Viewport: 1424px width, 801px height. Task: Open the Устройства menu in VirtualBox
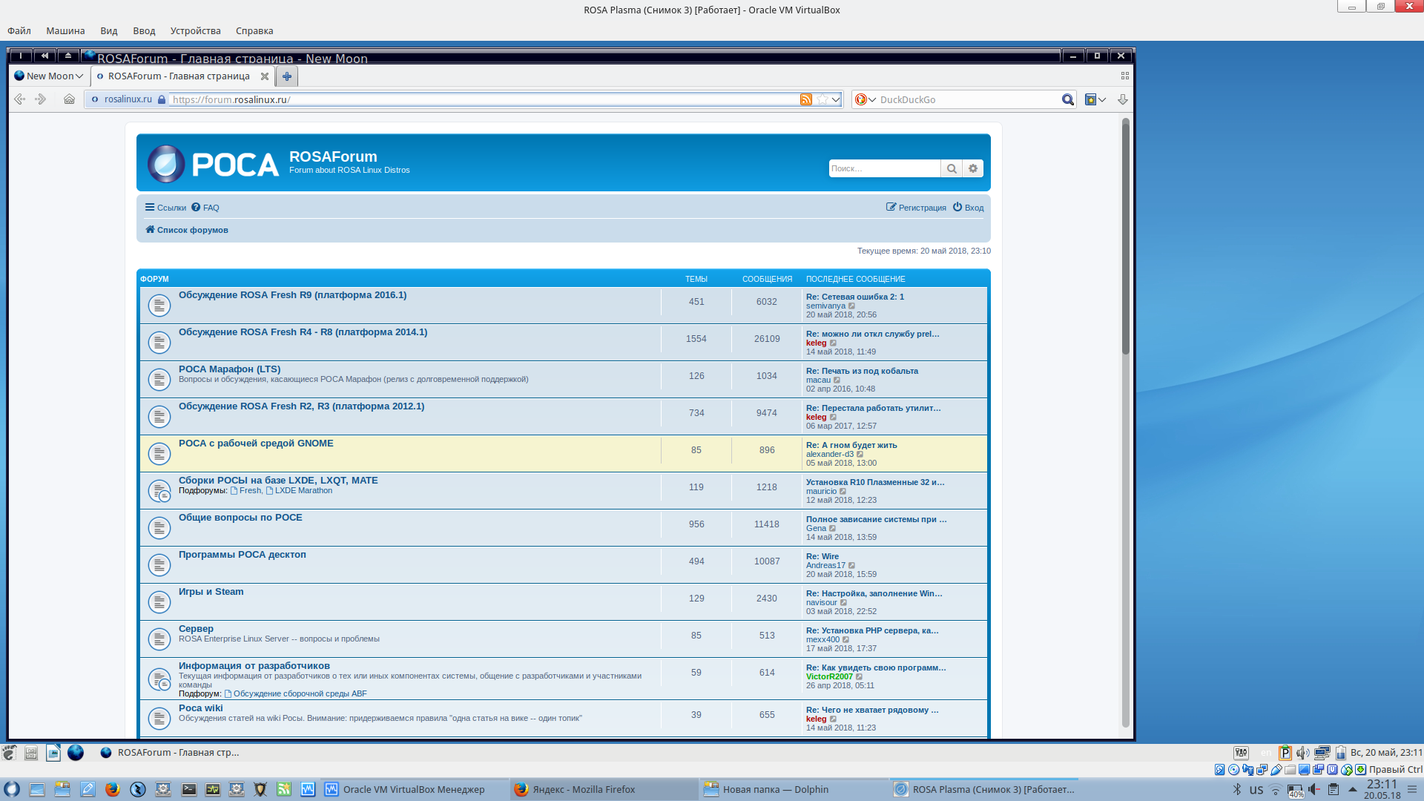click(x=195, y=30)
